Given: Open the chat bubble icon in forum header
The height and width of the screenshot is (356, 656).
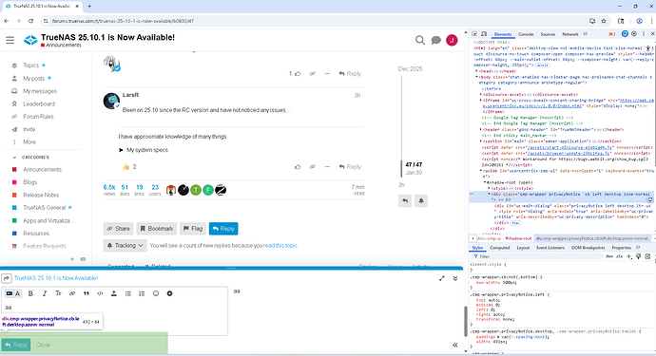Looking at the screenshot, I should click(x=436, y=40).
